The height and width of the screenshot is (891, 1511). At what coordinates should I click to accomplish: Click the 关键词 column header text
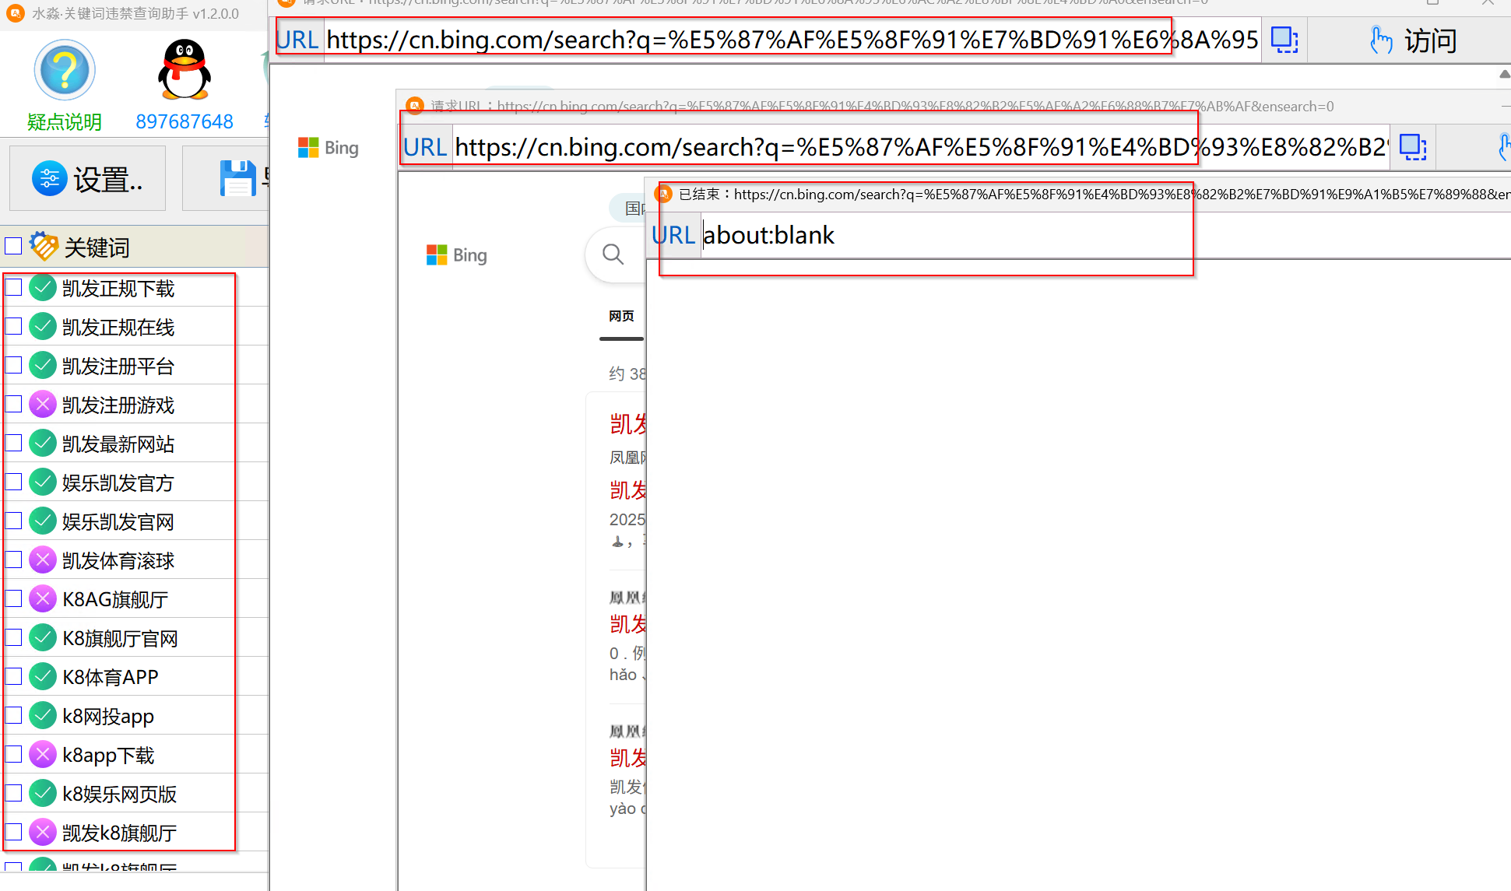pyautogui.click(x=97, y=247)
